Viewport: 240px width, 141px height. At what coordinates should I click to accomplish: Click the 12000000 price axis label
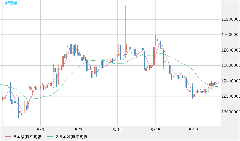231,112
